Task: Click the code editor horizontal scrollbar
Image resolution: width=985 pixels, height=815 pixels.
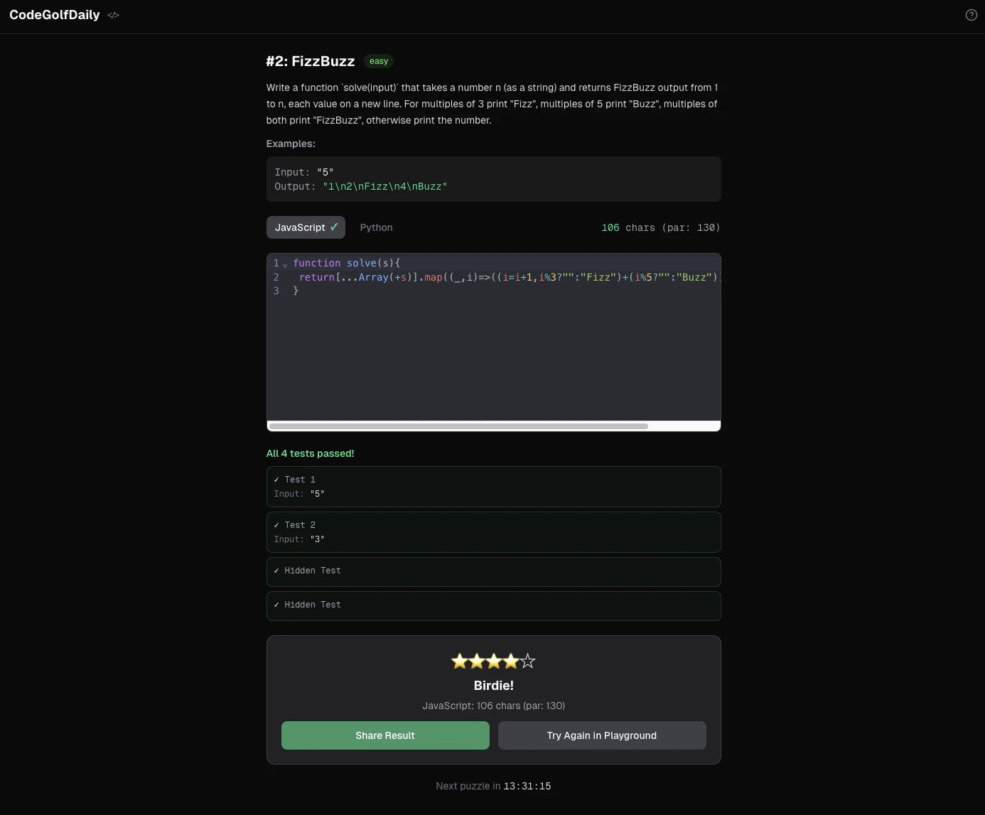Action: 458,426
